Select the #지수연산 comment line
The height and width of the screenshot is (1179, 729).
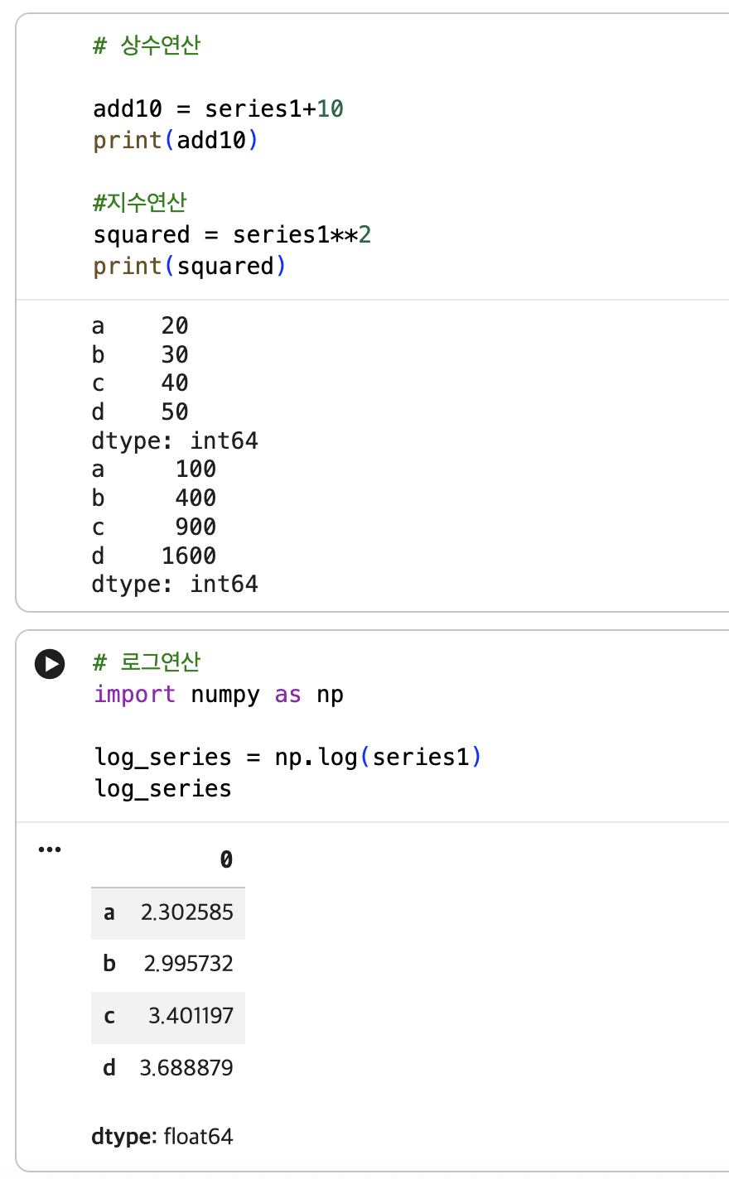(140, 203)
